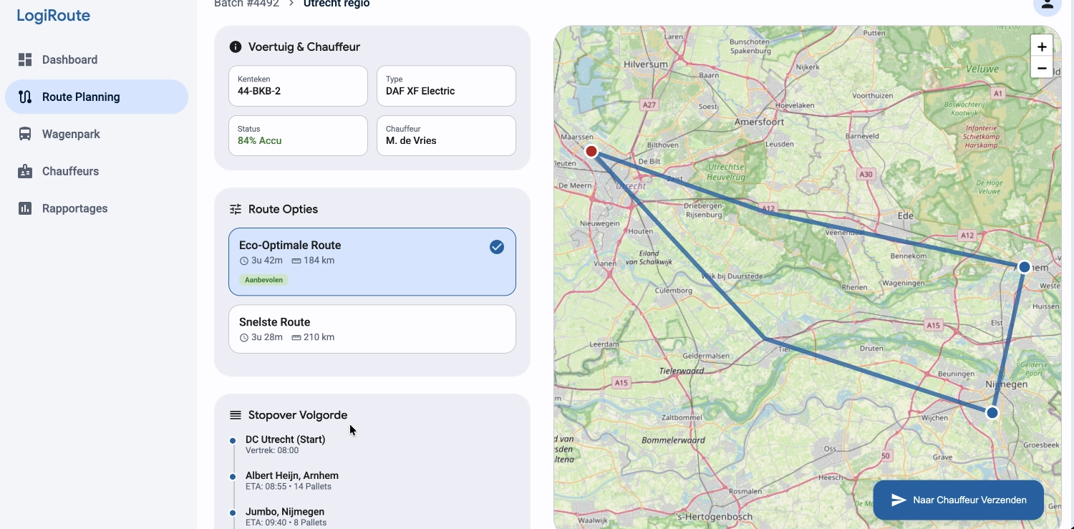Toggle the Aanbevolen route selection
Image resolution: width=1074 pixels, height=529 pixels.
263,280
